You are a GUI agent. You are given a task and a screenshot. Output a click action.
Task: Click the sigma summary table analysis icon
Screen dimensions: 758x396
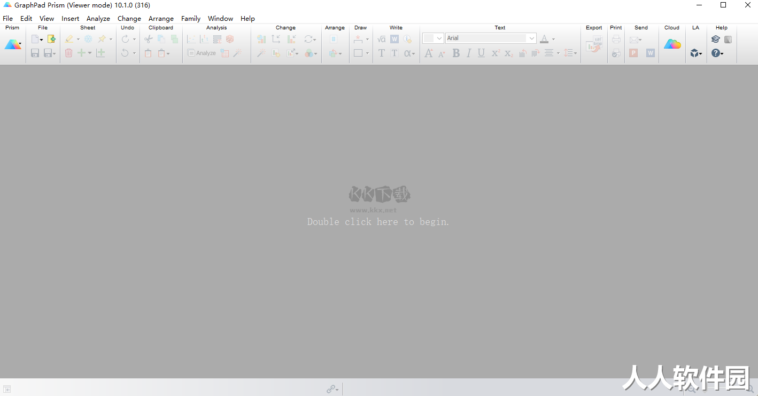point(217,39)
